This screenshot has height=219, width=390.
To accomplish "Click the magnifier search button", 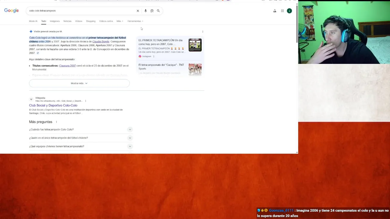I will (158, 11).
